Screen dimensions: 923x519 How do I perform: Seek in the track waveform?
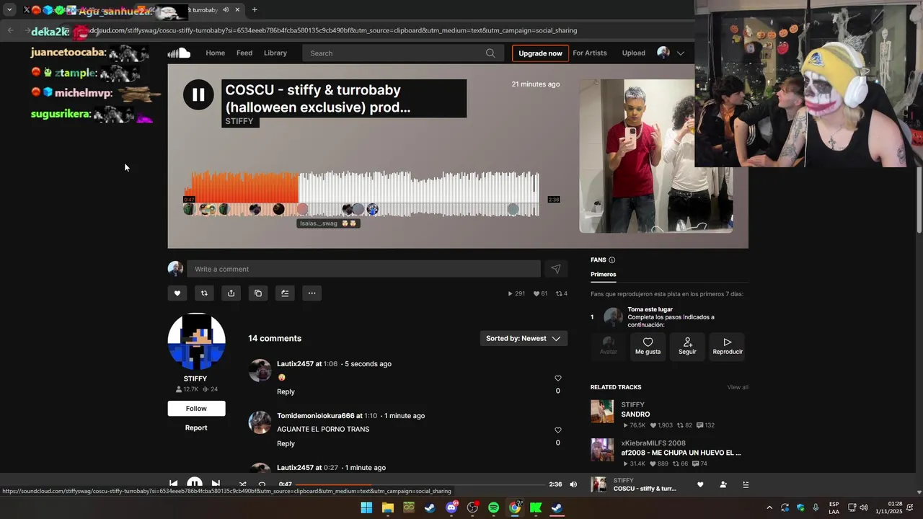tap(361, 193)
